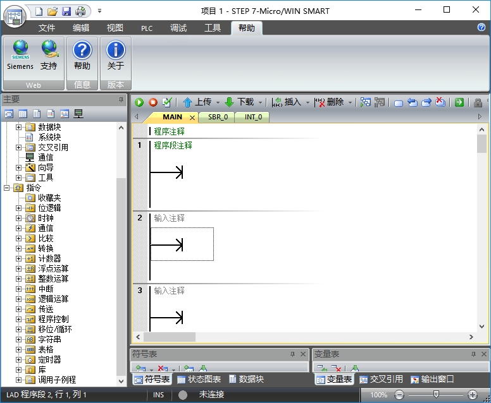Click the editor vertical scroll down arrow
Screen dimensions: 491x403
[x=482, y=327]
